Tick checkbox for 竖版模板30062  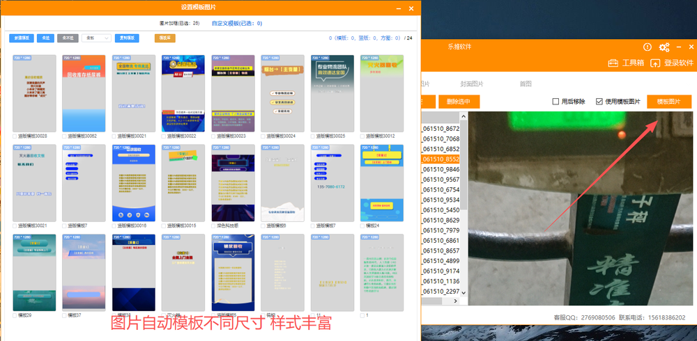(x=64, y=136)
